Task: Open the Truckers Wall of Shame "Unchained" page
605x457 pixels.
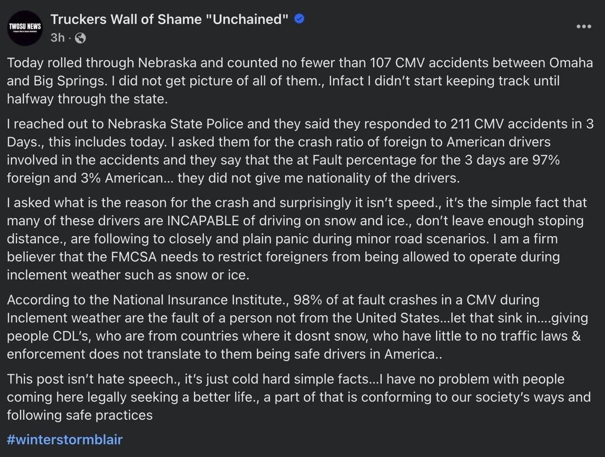Action: (169, 19)
